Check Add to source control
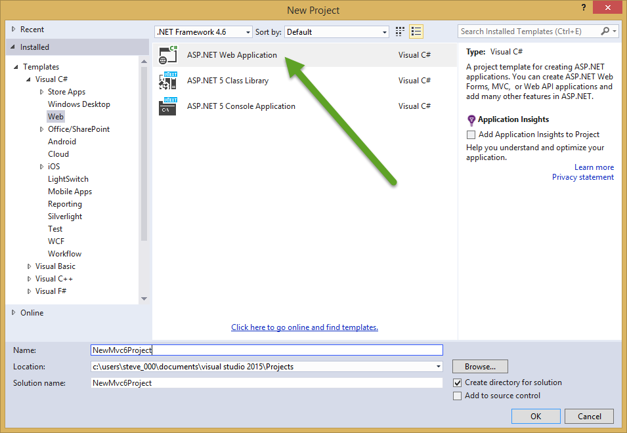The image size is (627, 433). 458,396
